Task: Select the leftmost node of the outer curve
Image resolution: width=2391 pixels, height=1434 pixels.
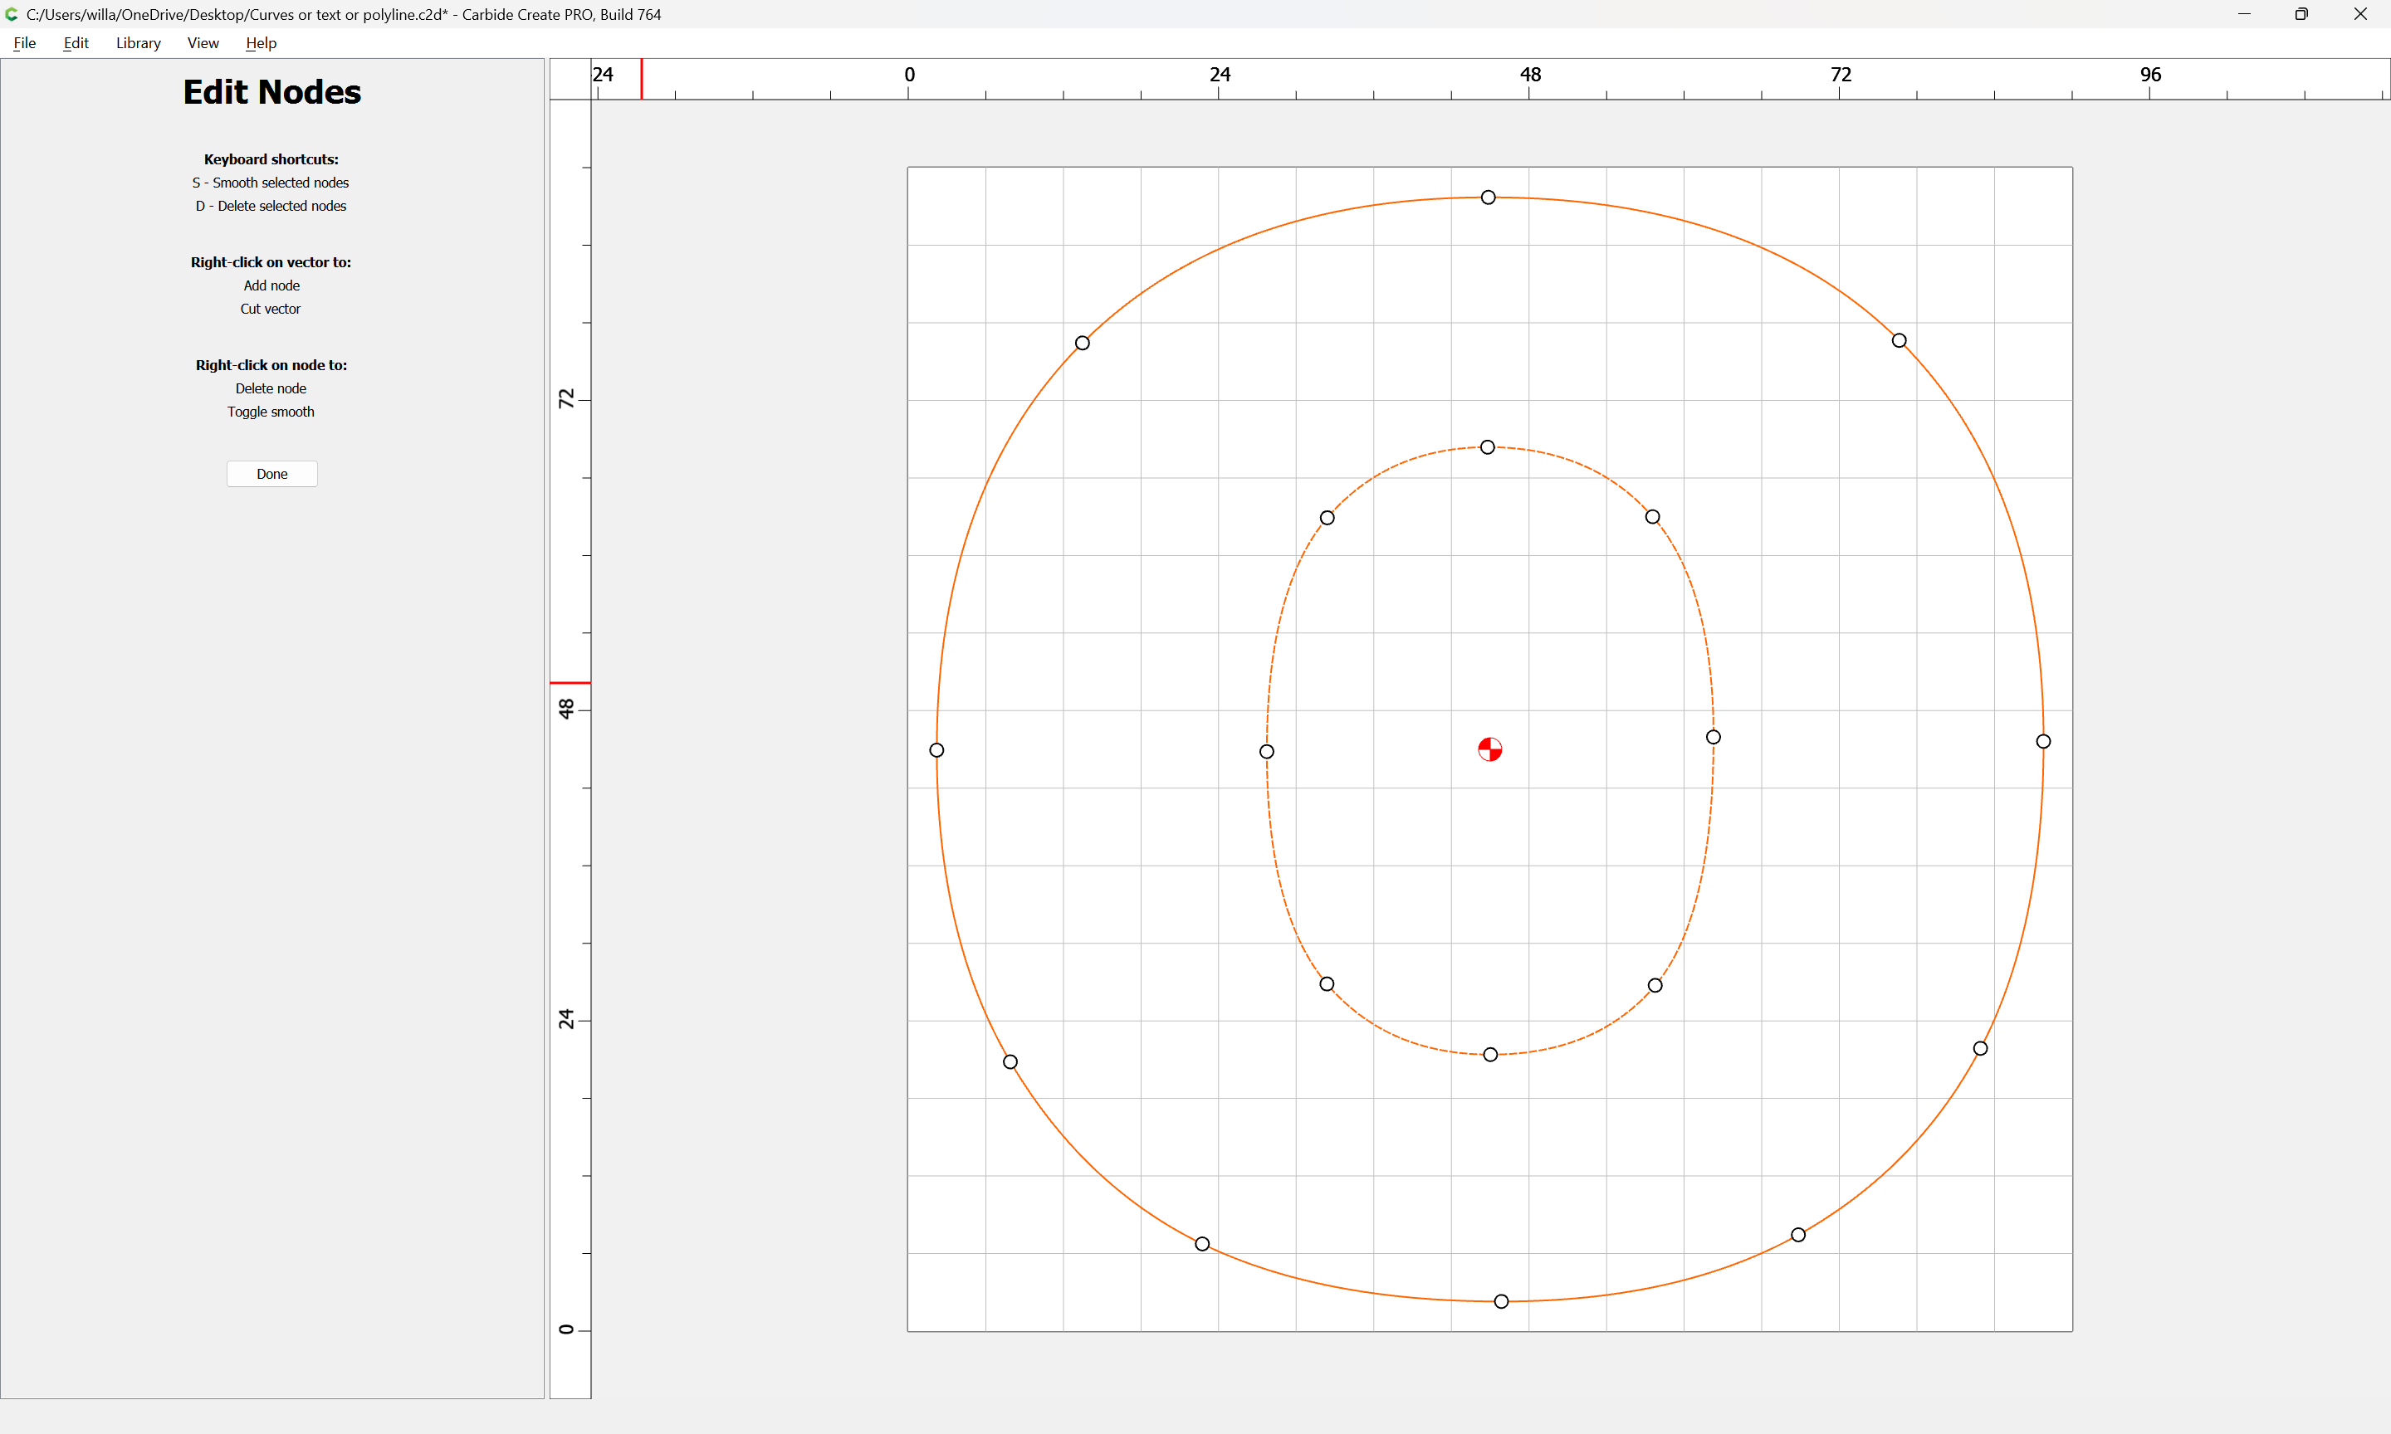Action: point(936,750)
